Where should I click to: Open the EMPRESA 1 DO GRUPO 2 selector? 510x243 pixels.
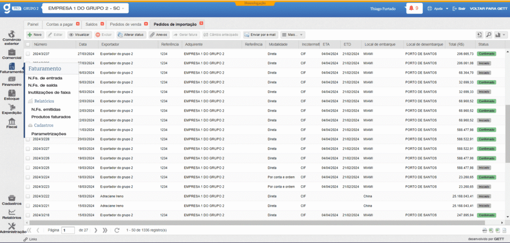86,8
